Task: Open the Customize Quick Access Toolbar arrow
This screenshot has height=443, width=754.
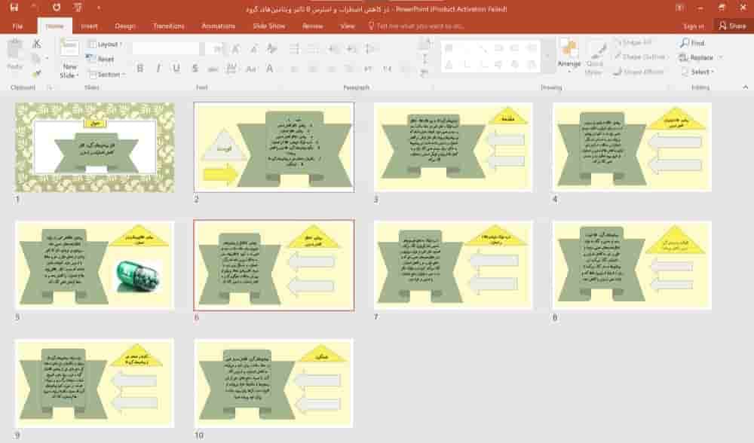Action: click(99, 8)
